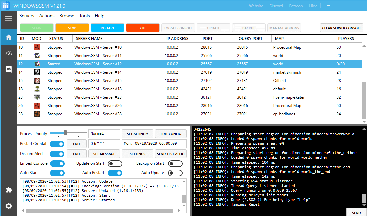The height and width of the screenshot is (216, 367).
Task: Click the game icon for Server #18
Action: tap(37, 89)
